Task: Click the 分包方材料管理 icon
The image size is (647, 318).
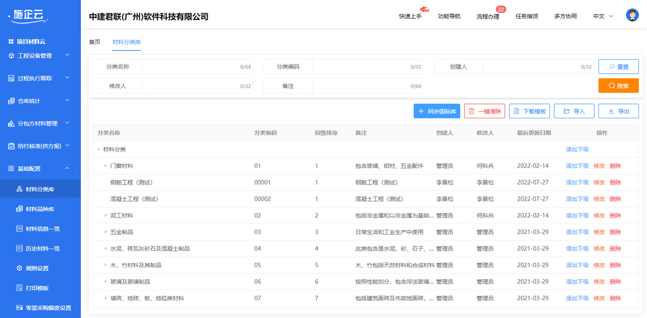Action: click(x=11, y=123)
